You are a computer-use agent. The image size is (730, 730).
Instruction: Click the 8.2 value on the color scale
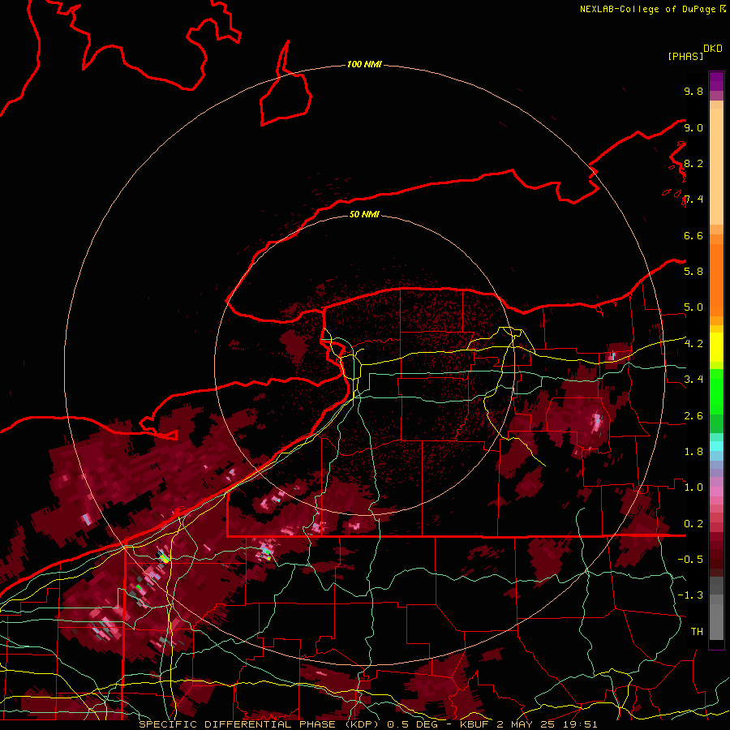coord(693,163)
